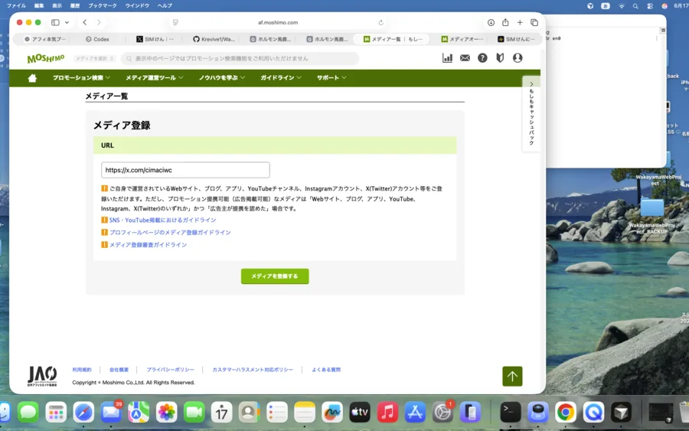Expand the ノウハウを学ぶ menu
This screenshot has width=689, height=431.
click(x=222, y=78)
